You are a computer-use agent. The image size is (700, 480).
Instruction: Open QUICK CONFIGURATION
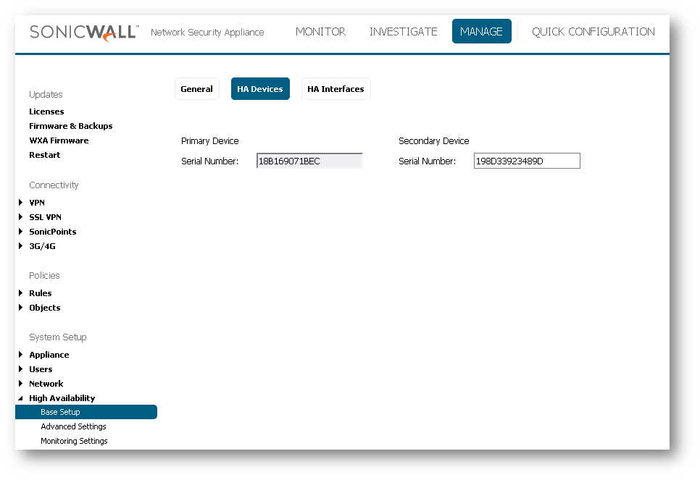point(593,32)
